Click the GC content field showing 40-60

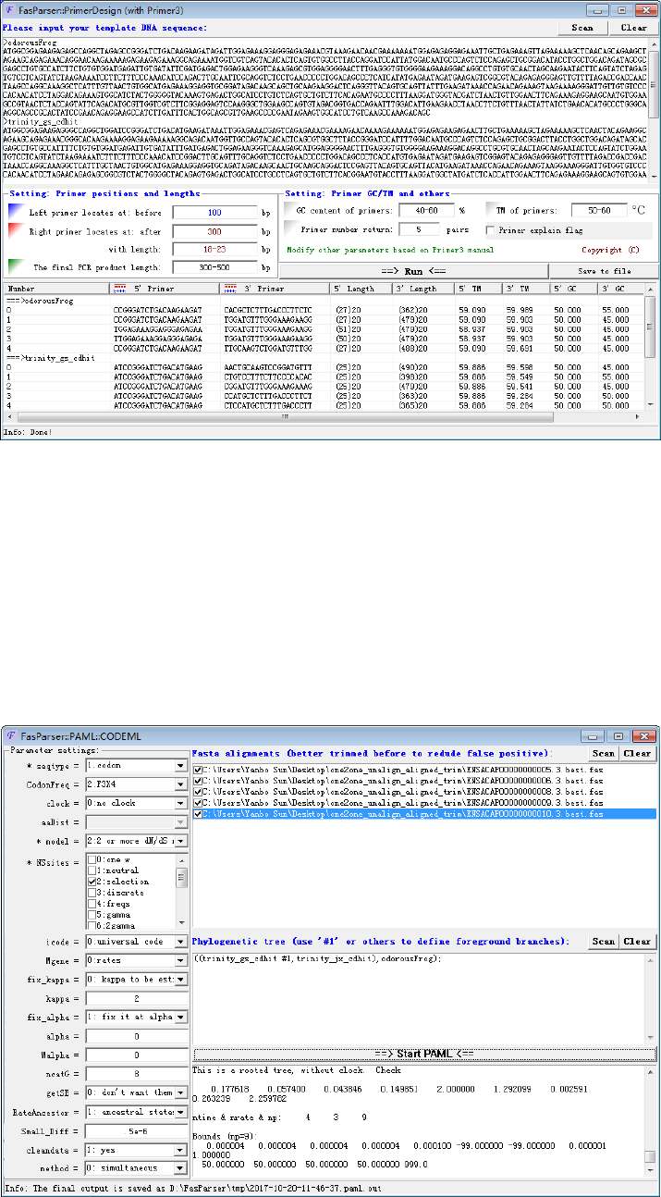click(x=426, y=211)
